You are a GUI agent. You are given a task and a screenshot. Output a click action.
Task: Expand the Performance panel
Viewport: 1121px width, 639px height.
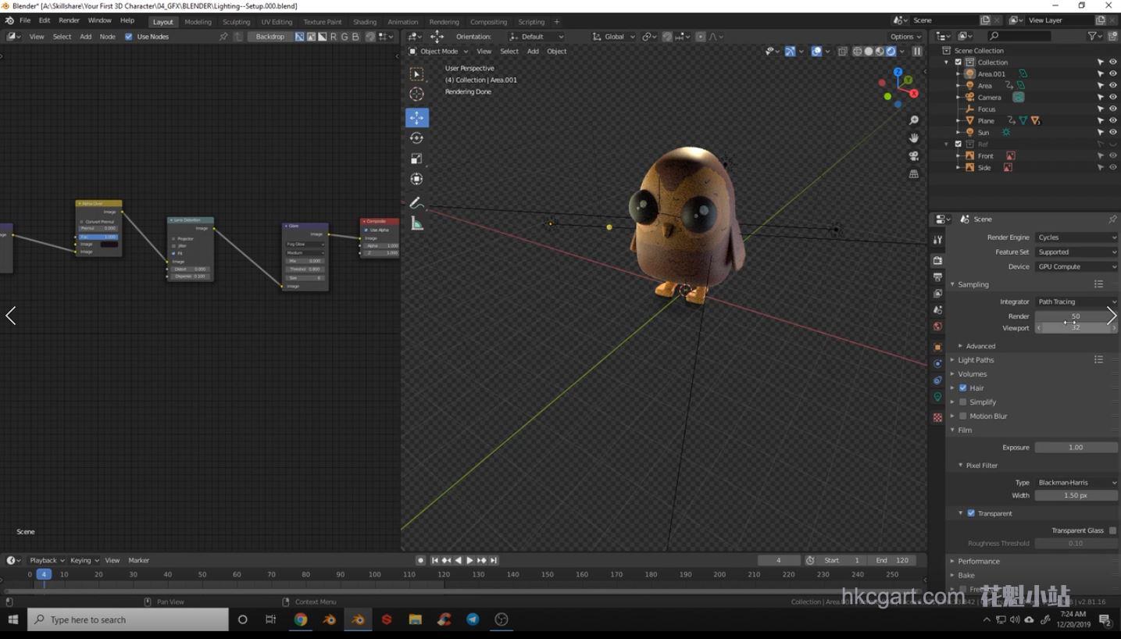point(978,562)
